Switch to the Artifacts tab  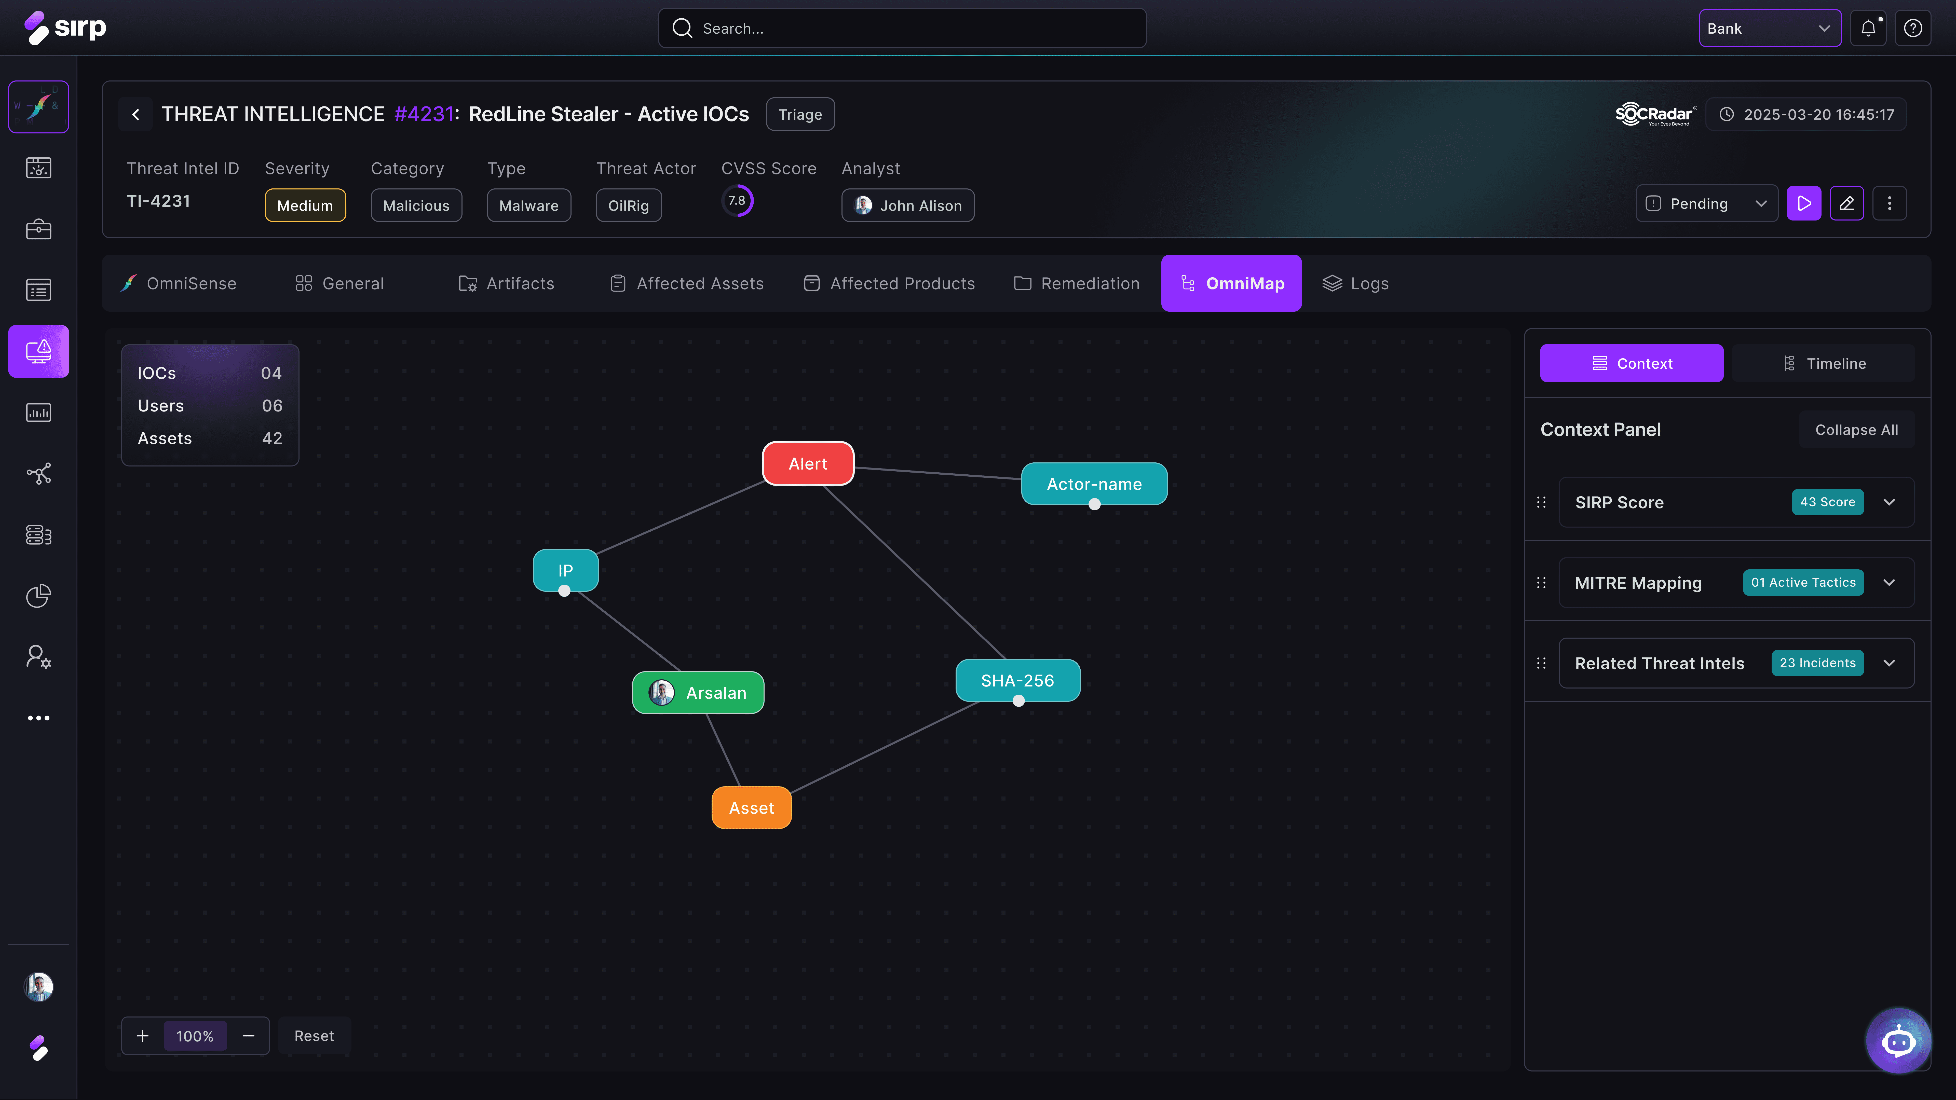[x=507, y=283]
